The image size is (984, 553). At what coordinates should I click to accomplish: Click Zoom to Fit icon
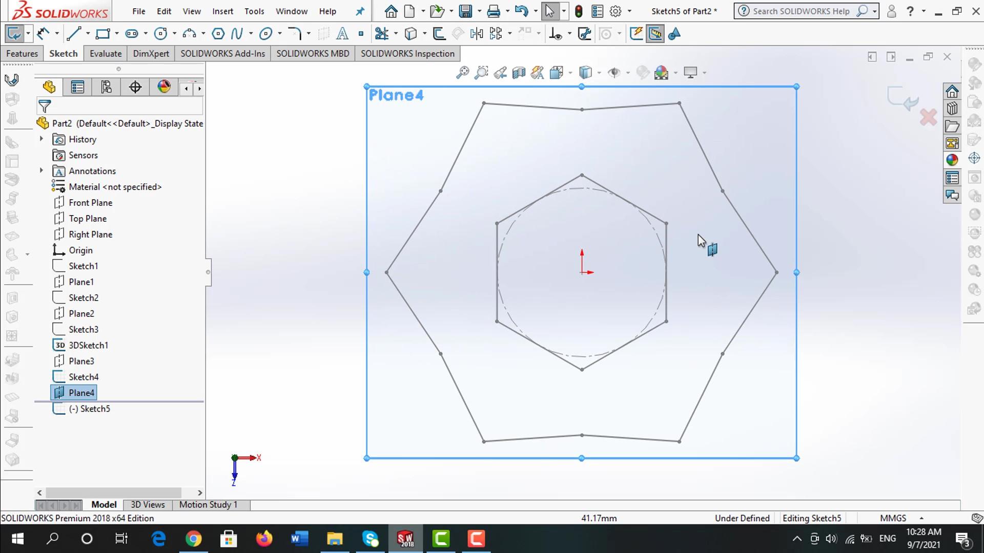point(462,73)
